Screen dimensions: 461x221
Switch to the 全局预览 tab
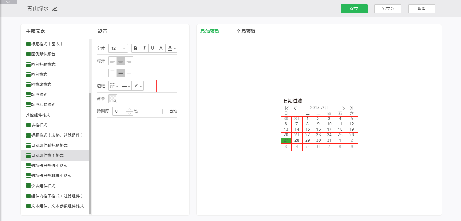(x=246, y=31)
